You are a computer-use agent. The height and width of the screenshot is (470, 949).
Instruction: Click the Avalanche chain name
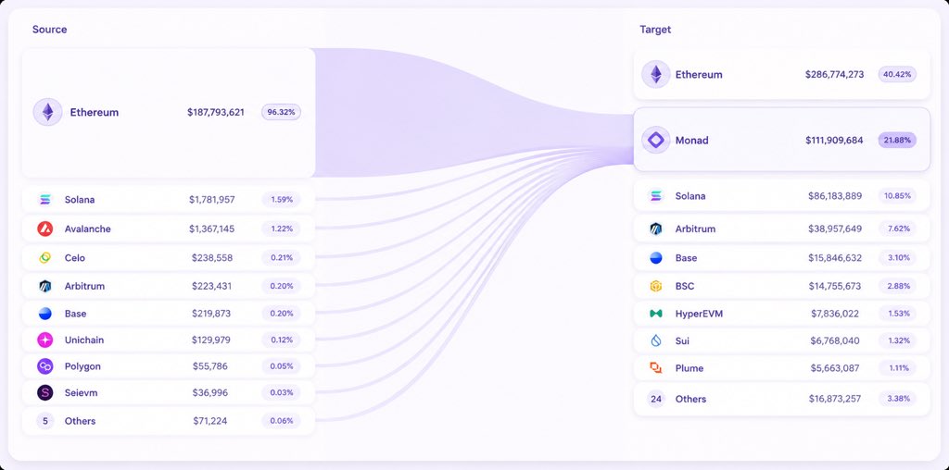tap(88, 229)
